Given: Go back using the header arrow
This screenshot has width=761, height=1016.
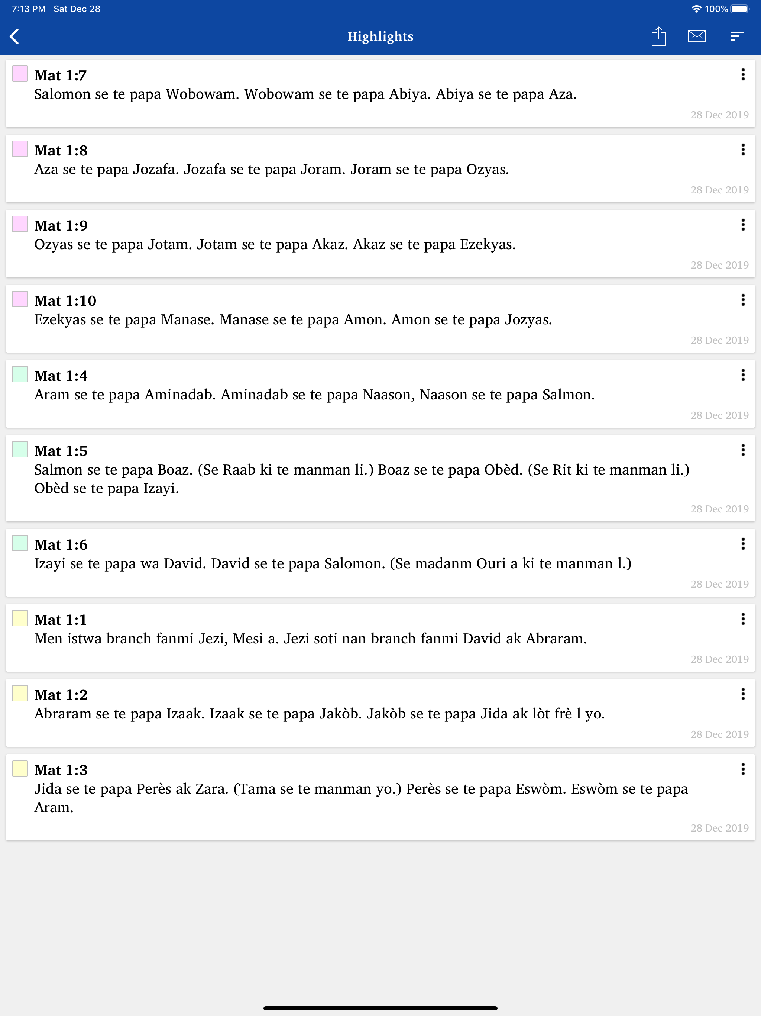Looking at the screenshot, I should pos(15,36).
